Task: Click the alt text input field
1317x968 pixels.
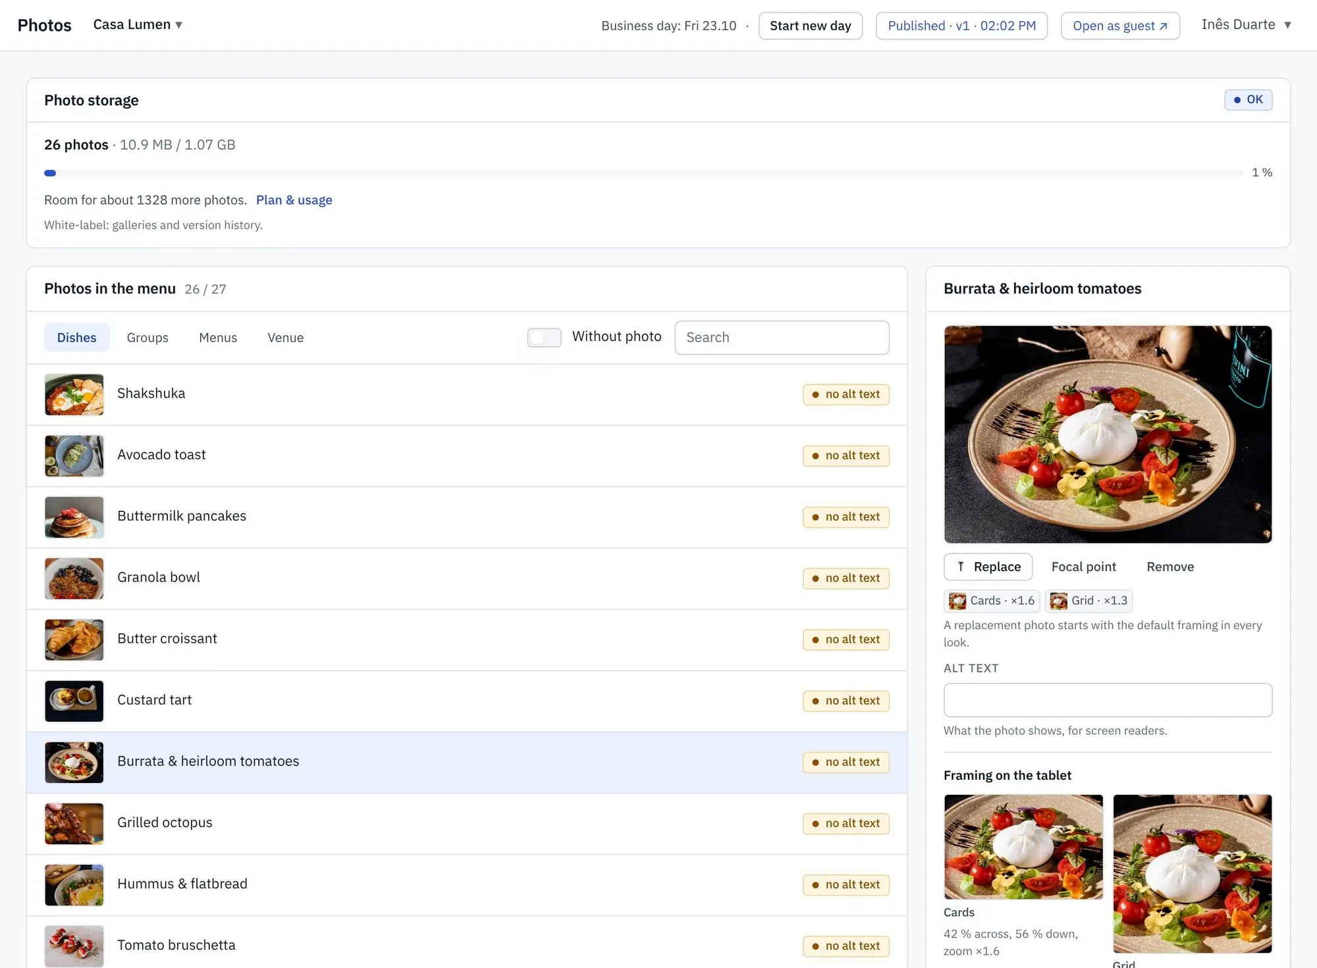Action: (x=1108, y=700)
